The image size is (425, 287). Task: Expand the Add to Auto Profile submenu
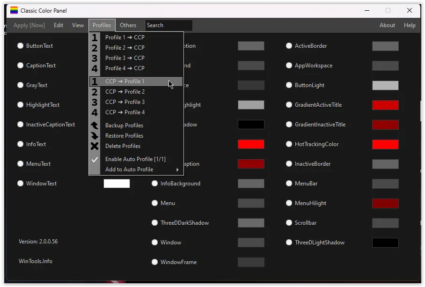136,169
